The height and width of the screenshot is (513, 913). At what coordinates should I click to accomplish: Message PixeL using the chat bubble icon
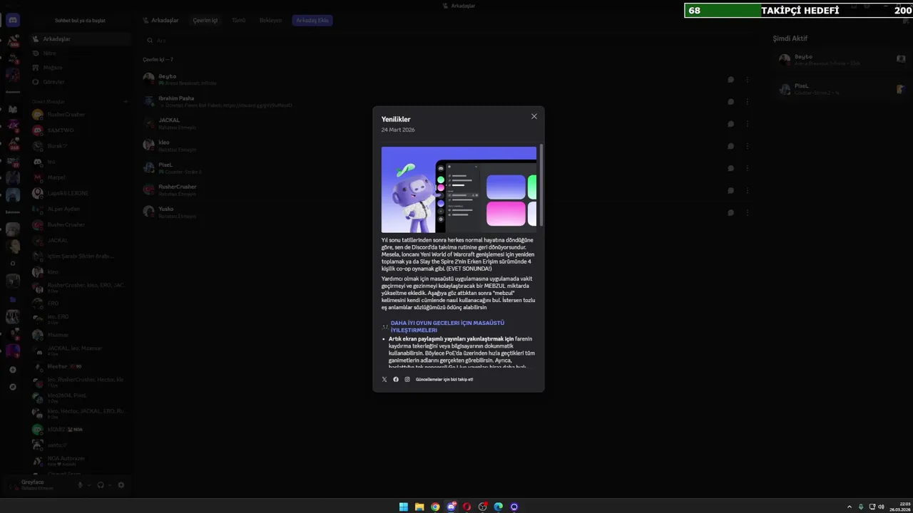(x=730, y=168)
